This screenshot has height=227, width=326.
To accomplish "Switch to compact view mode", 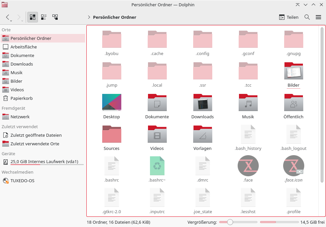I will 44,17.
